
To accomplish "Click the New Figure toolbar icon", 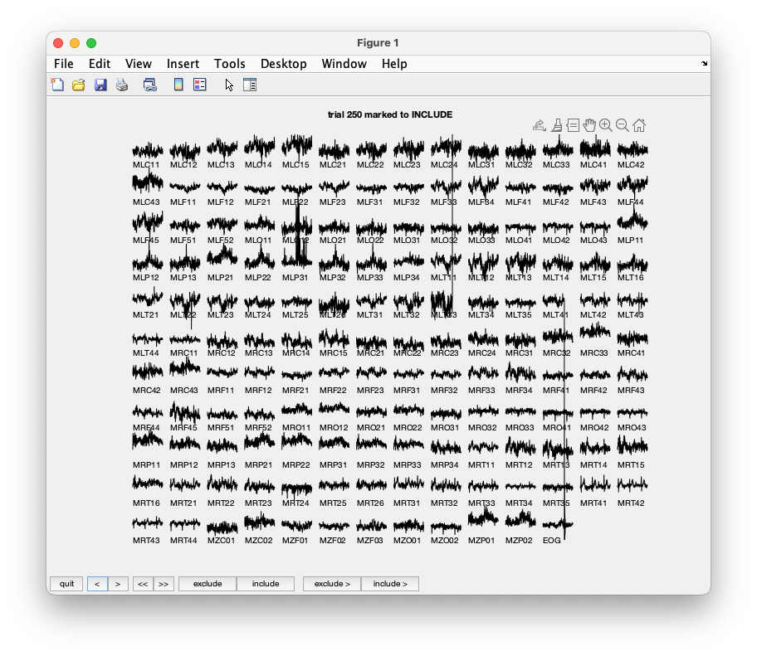I will (x=57, y=85).
